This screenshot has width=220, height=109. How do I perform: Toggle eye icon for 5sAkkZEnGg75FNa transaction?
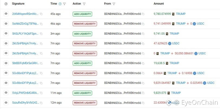pos(6,24)
